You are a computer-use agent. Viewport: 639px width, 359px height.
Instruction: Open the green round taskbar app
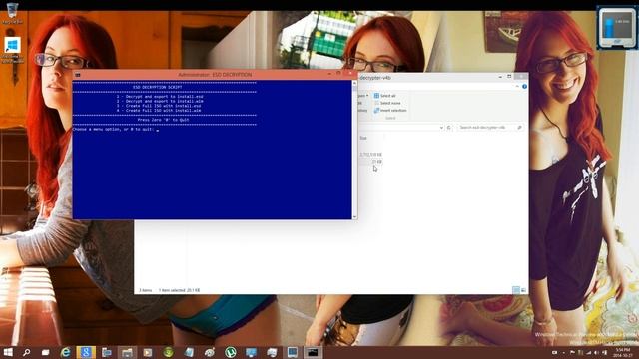169,352
